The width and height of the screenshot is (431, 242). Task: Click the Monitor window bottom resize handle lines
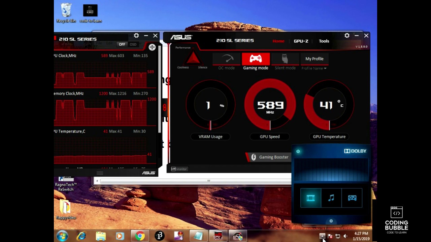100,173
